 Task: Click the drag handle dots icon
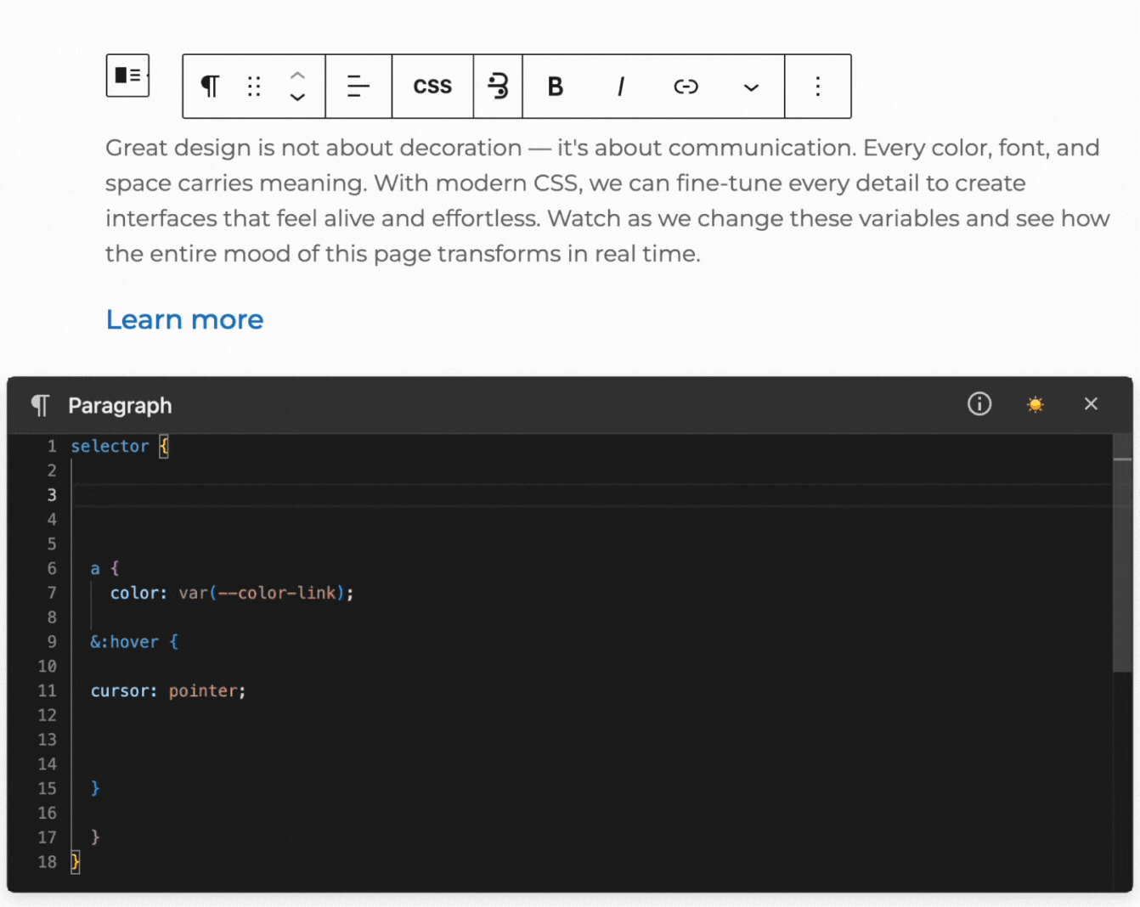point(254,87)
